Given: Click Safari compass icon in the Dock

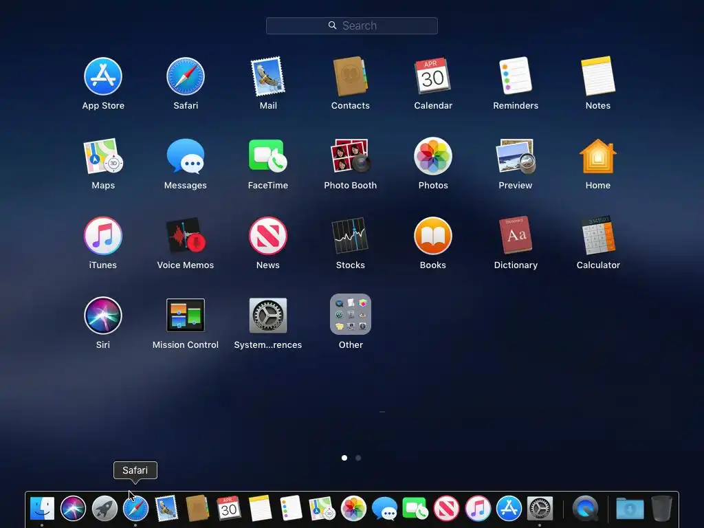Looking at the screenshot, I should pos(135,508).
